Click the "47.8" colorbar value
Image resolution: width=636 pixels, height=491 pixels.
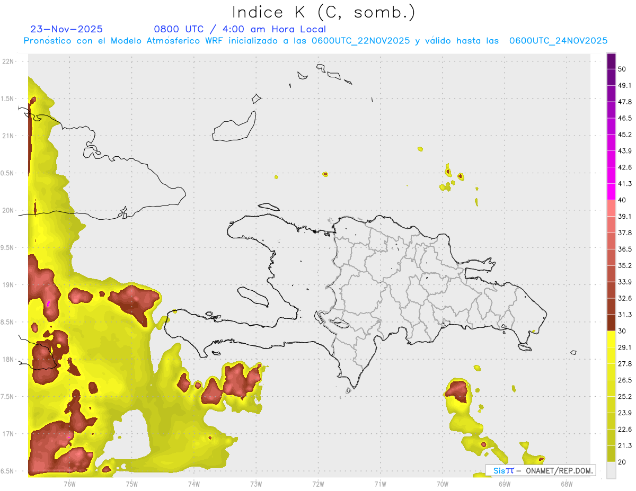tap(625, 102)
